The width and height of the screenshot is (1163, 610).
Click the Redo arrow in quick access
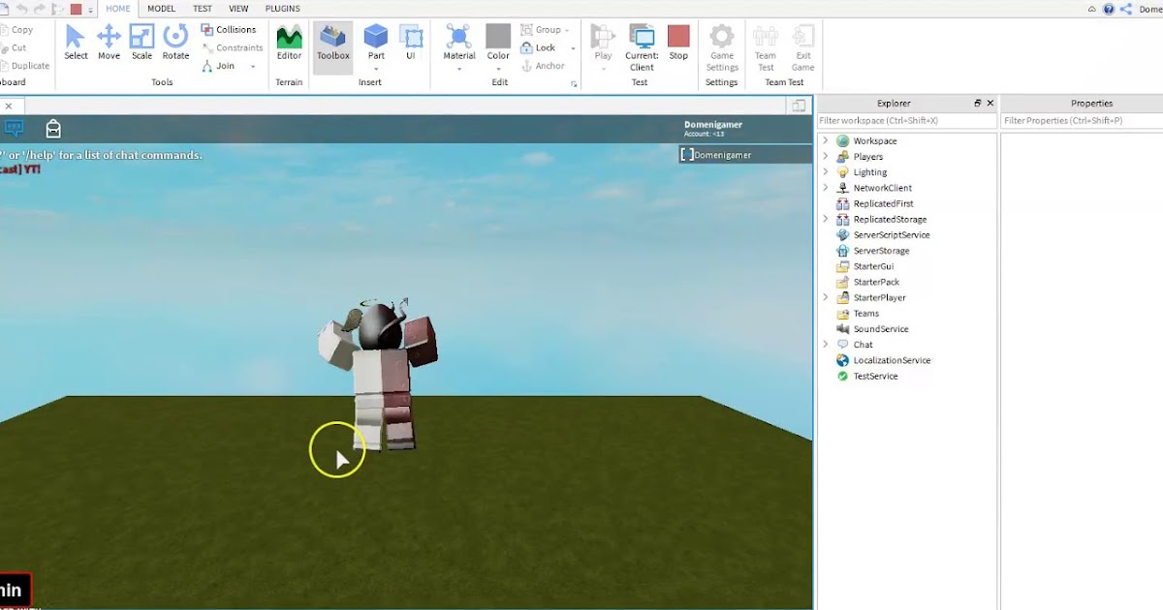tap(40, 9)
